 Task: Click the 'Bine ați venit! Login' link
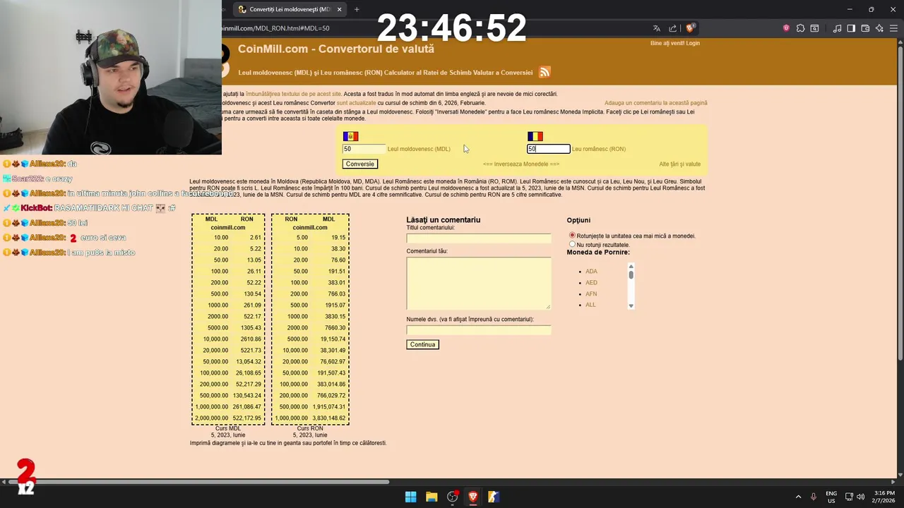(675, 43)
